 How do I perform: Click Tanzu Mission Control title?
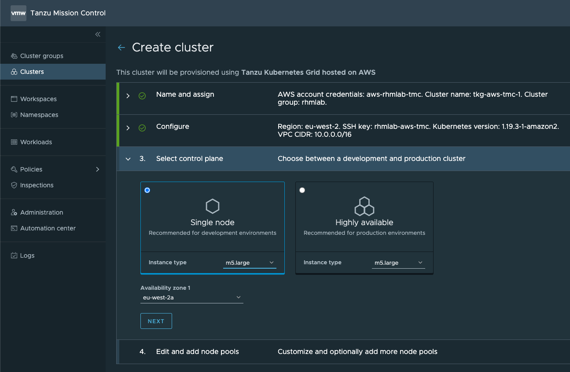tap(68, 13)
